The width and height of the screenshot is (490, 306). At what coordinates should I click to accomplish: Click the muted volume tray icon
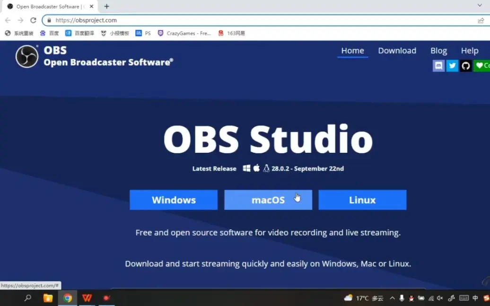tap(440, 298)
